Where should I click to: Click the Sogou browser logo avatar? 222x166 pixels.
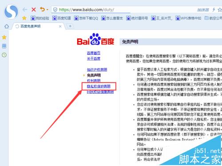click(11, 12)
